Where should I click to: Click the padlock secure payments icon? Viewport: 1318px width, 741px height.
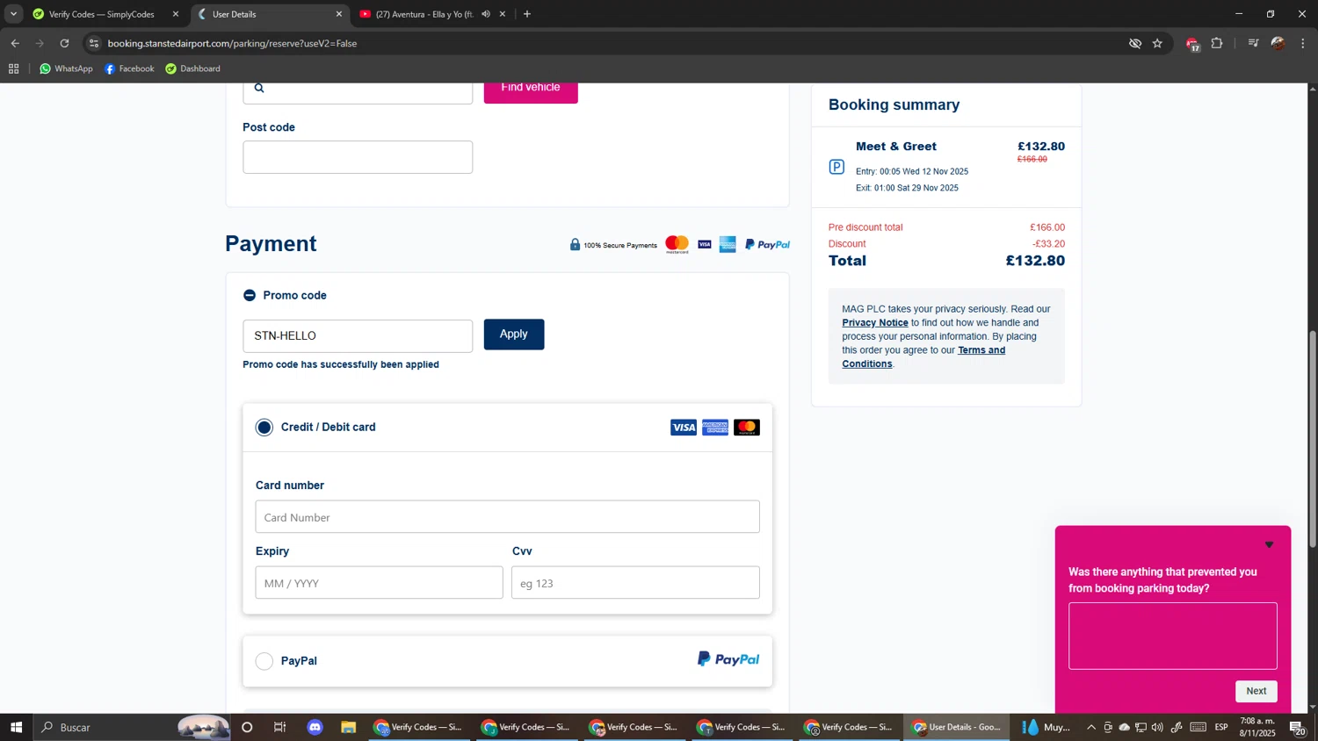[x=575, y=245]
